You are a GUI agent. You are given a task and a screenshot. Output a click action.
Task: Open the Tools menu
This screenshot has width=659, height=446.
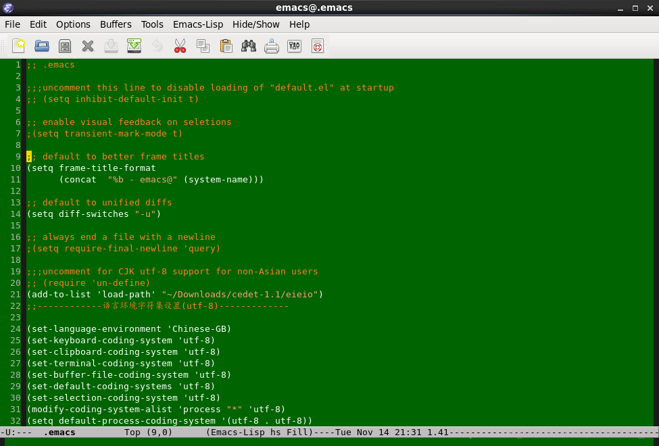pyautogui.click(x=152, y=24)
